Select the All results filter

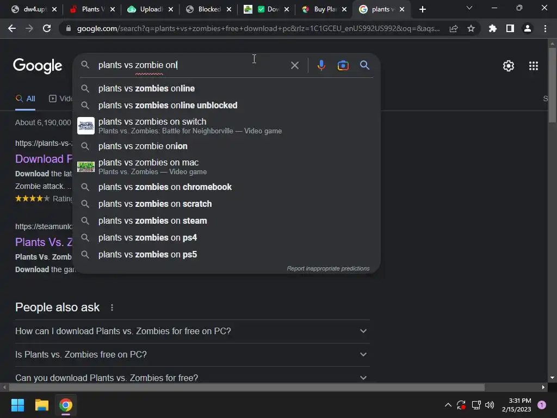point(25,99)
